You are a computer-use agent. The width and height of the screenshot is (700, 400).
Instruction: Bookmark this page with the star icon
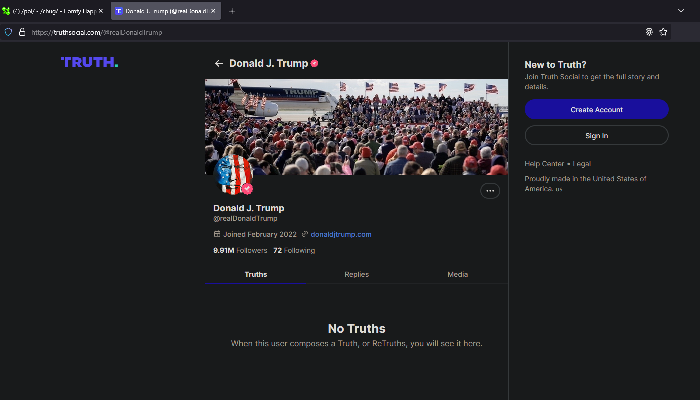[x=663, y=32]
